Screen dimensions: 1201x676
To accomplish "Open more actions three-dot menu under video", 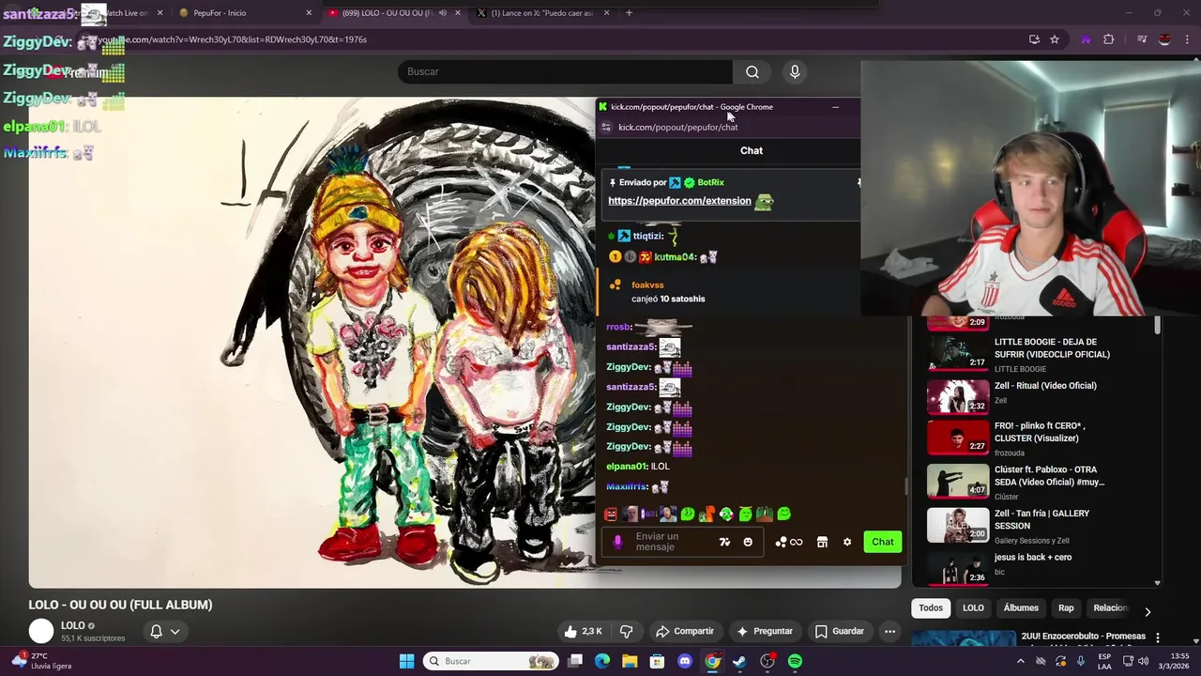I will pos(889,632).
